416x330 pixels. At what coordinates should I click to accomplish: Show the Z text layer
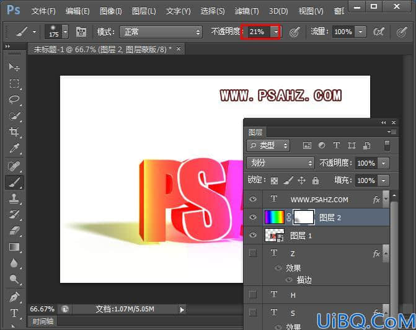tap(253, 253)
